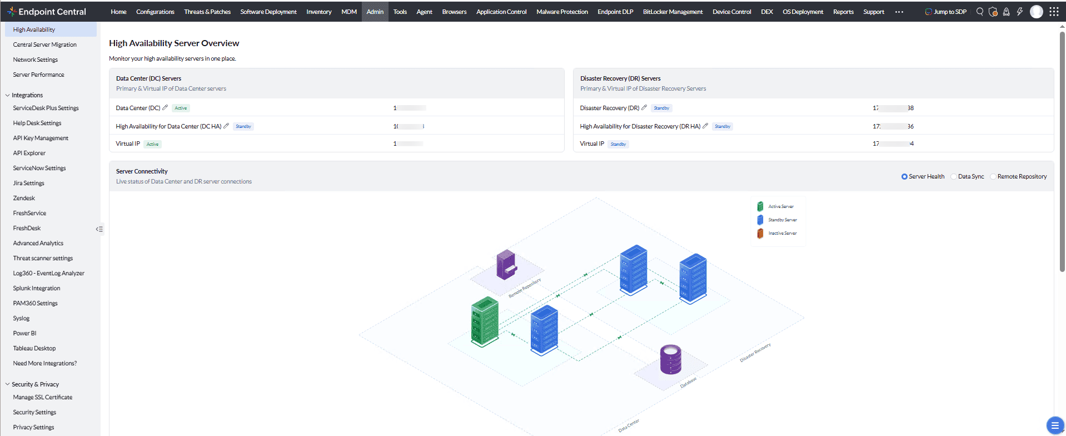This screenshot has height=436, width=1066.
Task: Open Network Settings in sidebar
Action: click(x=36, y=60)
